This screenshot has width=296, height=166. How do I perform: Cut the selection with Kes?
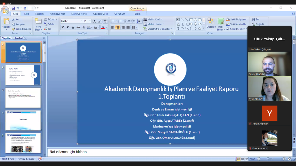(x=16, y=19)
